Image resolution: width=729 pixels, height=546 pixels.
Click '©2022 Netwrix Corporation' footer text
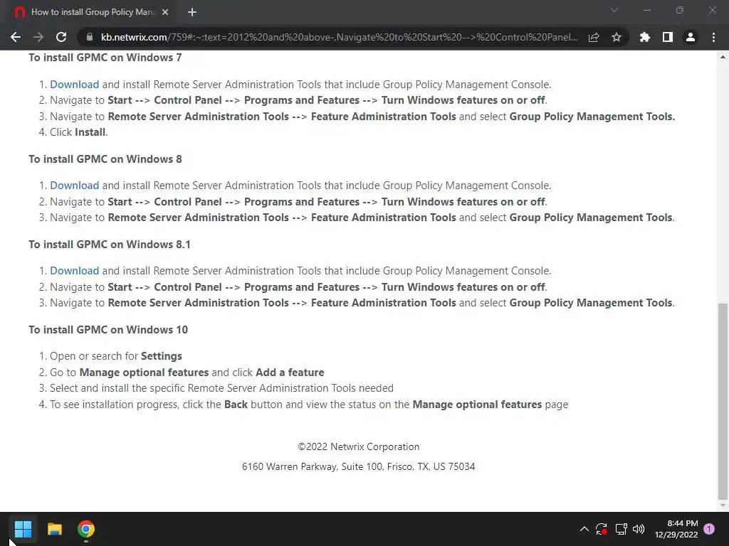(x=359, y=446)
